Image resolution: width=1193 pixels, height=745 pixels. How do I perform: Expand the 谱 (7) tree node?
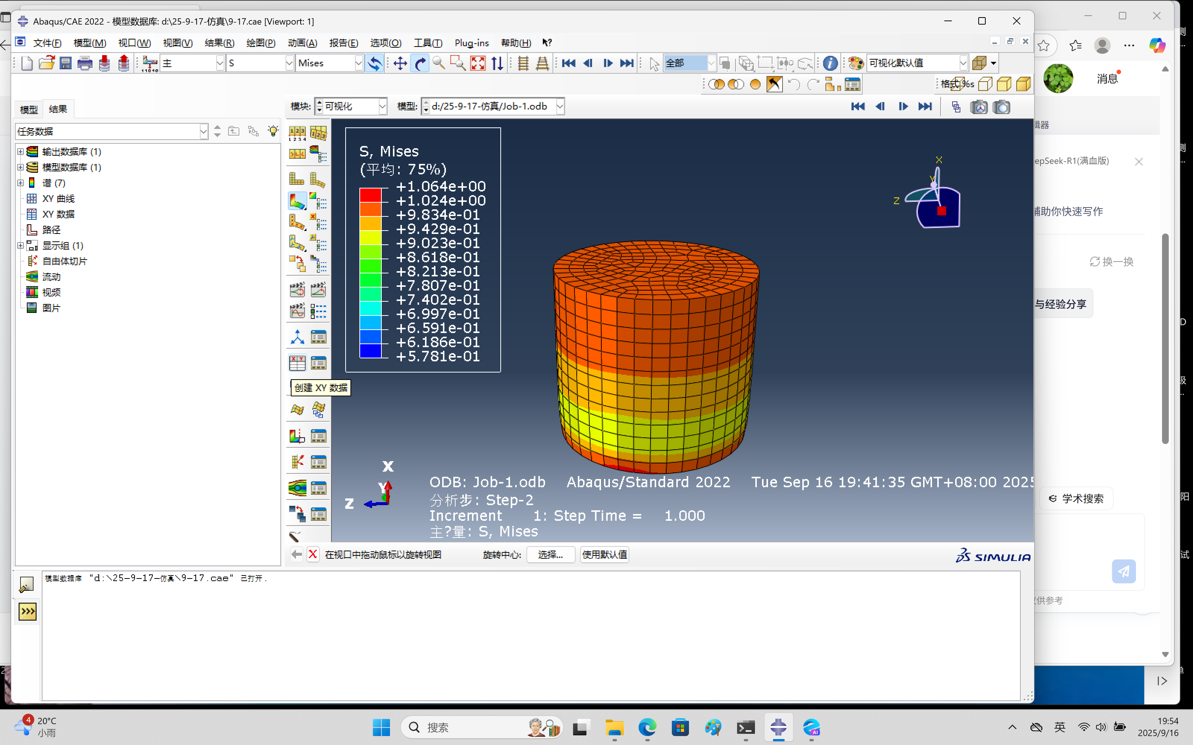[x=20, y=183]
